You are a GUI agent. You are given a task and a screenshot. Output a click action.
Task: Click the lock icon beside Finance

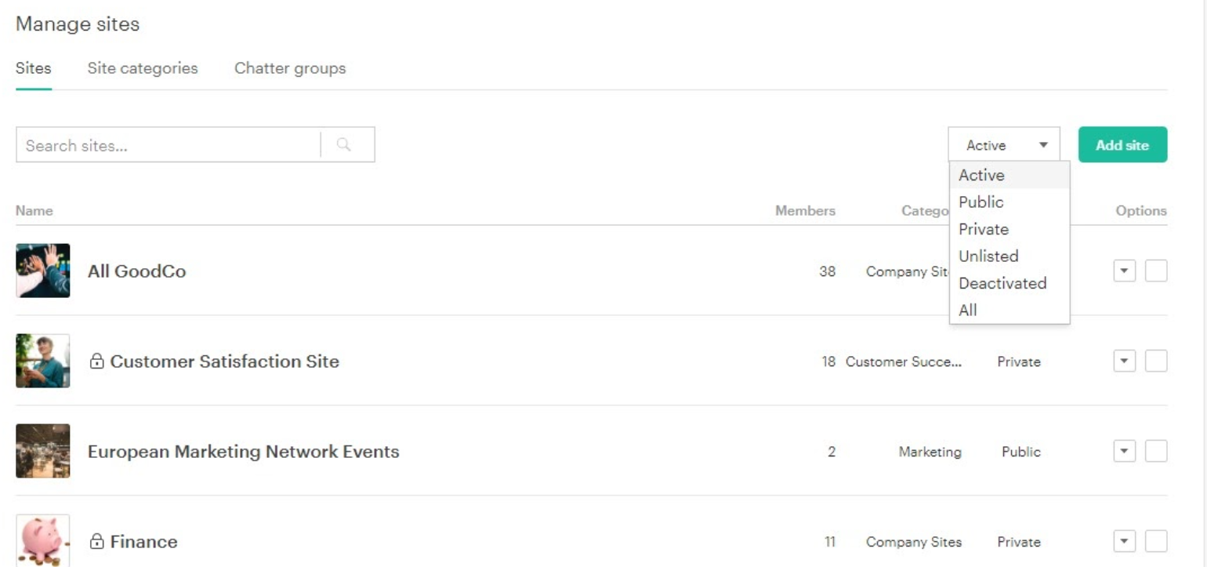point(96,542)
